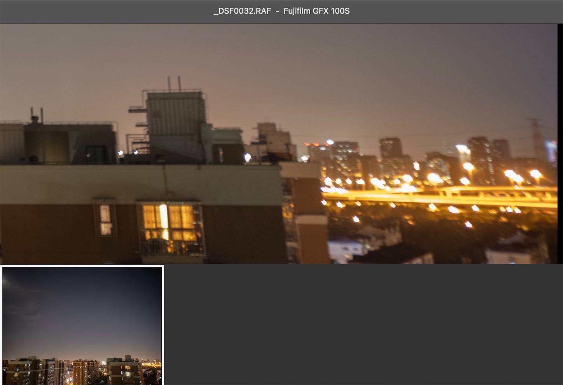Click the _DSF0032.RAF filename in the title bar
563x385 pixels.
tap(241, 11)
